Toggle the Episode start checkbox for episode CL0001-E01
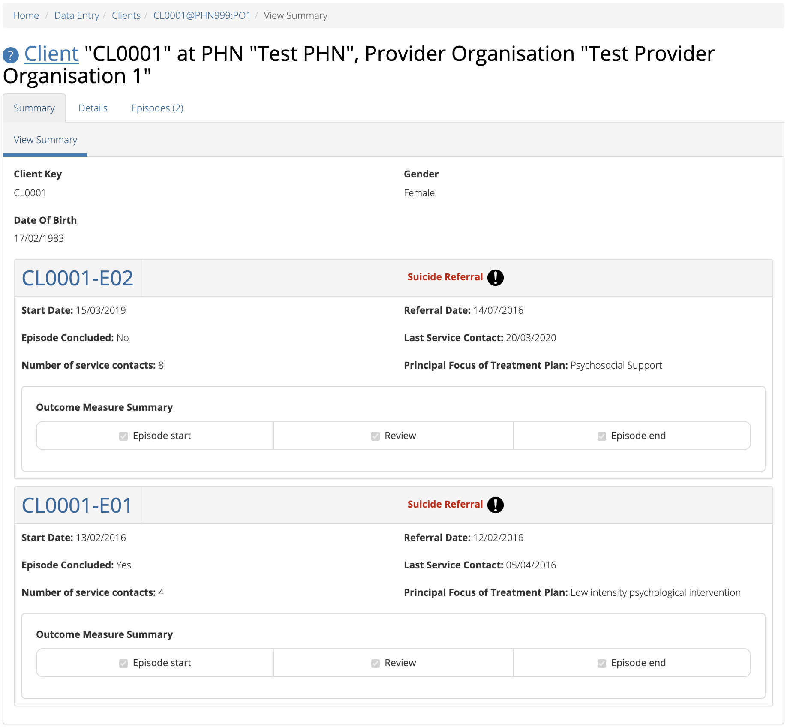 [123, 663]
